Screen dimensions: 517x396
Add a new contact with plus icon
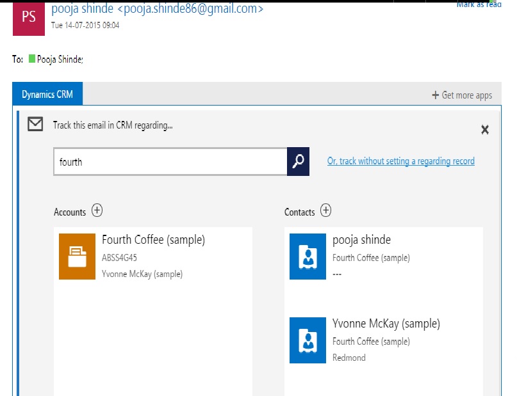325,210
